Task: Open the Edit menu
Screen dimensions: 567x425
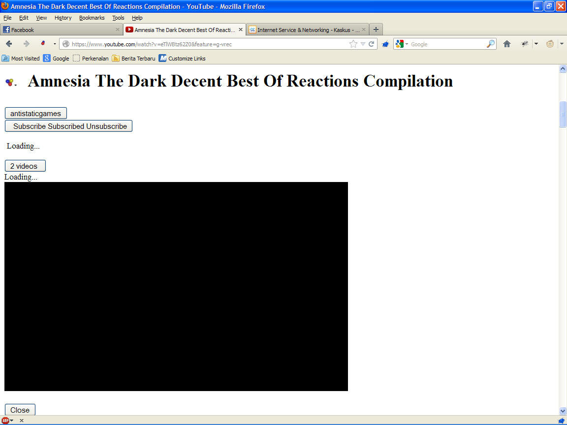Action: click(24, 18)
